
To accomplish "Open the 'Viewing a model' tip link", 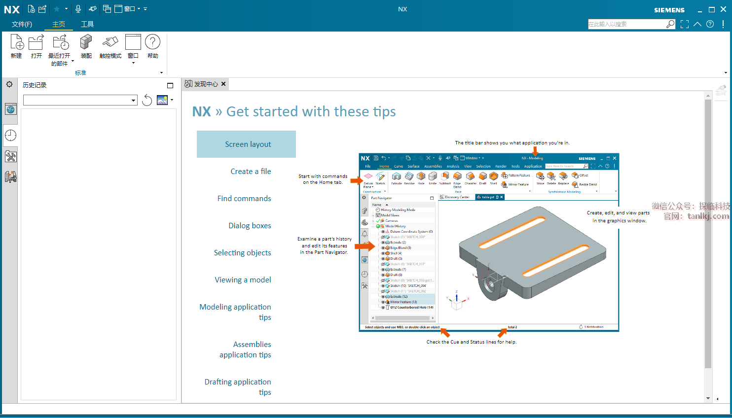I will click(x=243, y=280).
